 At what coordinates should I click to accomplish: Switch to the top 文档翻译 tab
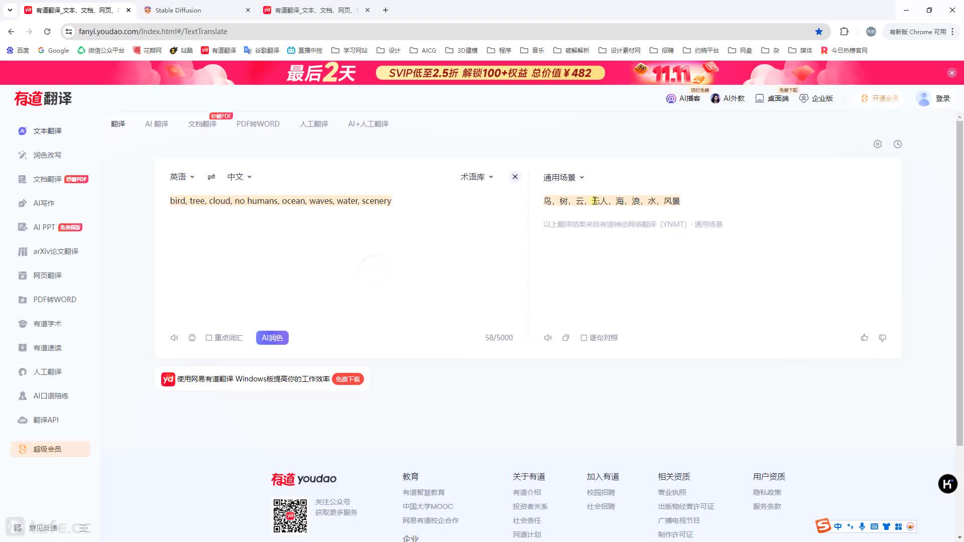tap(202, 124)
